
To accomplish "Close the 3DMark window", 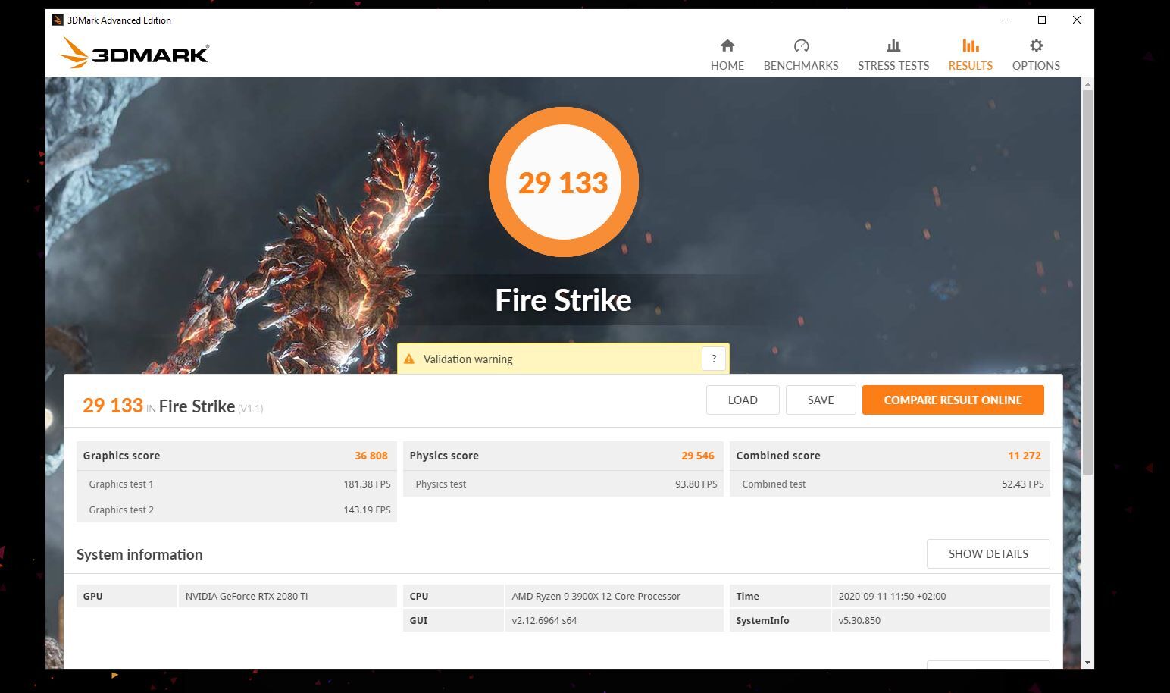I will click(1076, 20).
